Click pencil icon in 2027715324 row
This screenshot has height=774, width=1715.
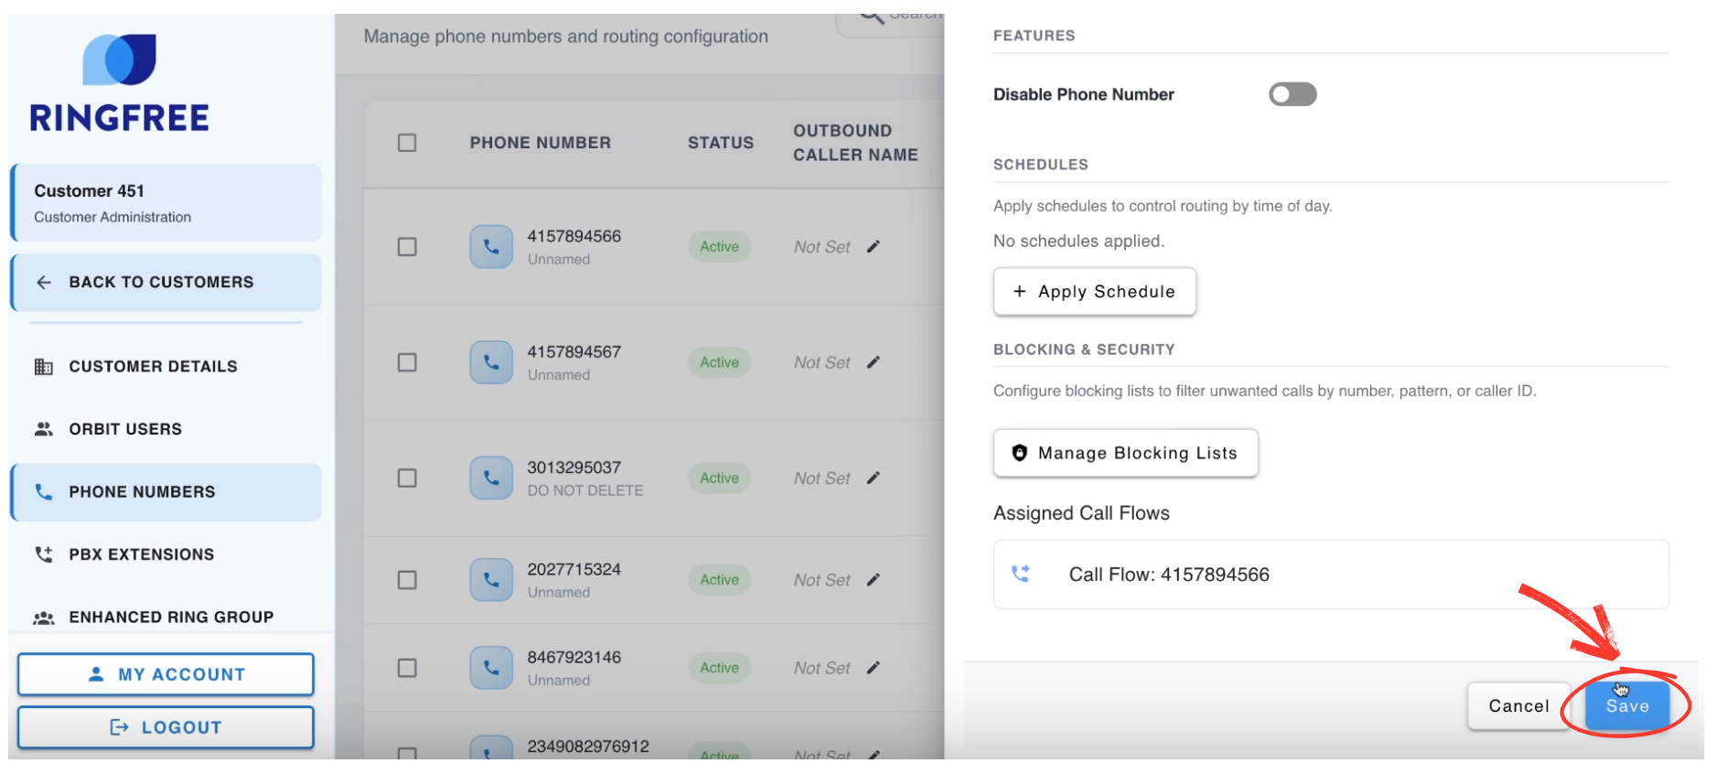[874, 580]
